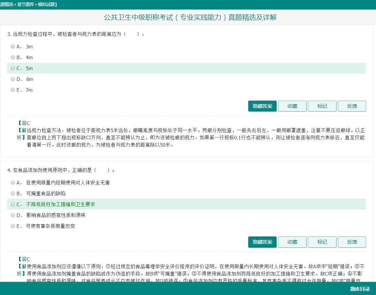Select option E 7m for question 3
The height and width of the screenshot is (295, 376).
(x=13, y=90)
